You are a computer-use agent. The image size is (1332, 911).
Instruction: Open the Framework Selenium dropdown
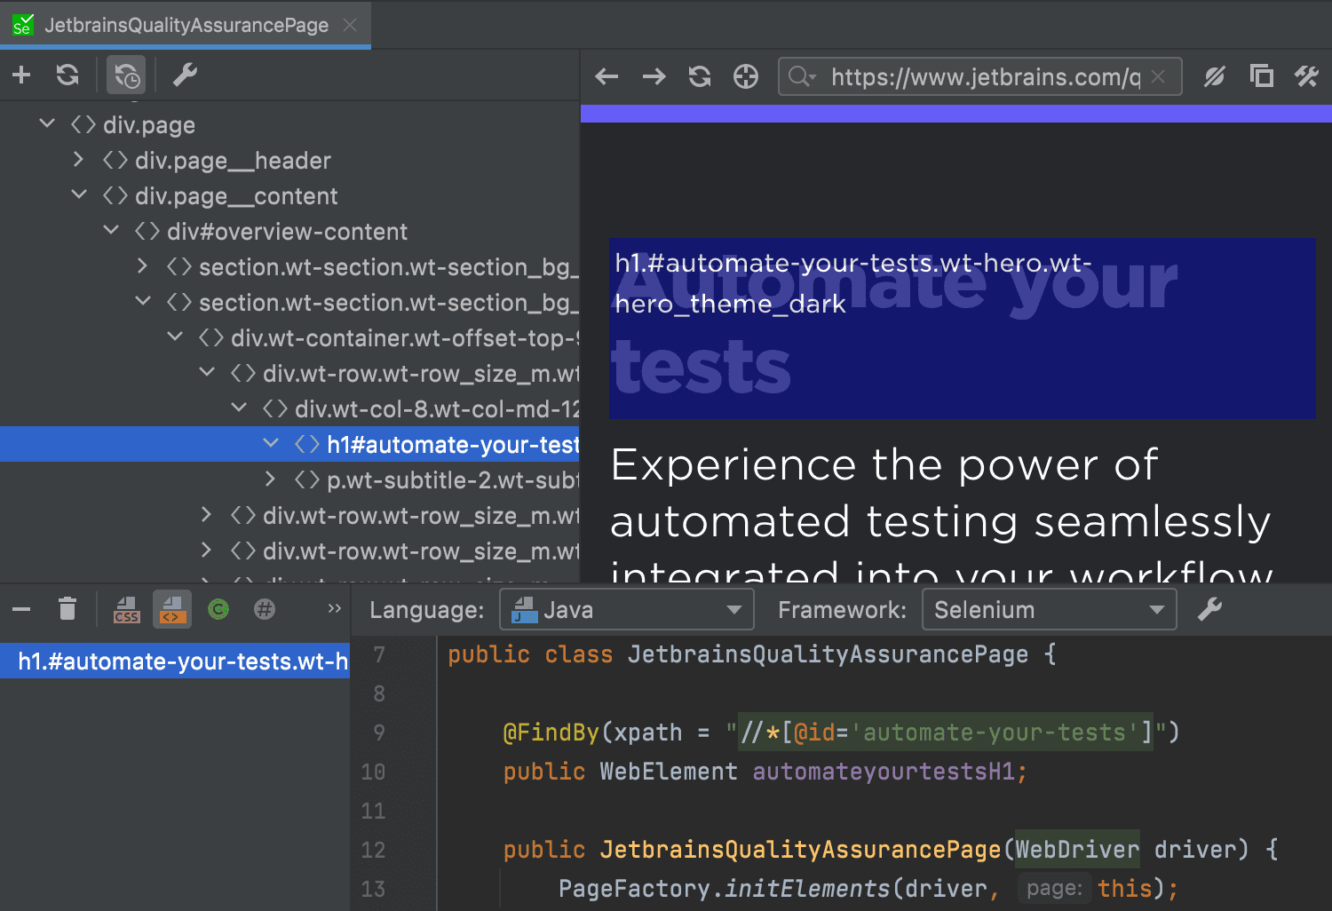pyautogui.click(x=1050, y=610)
